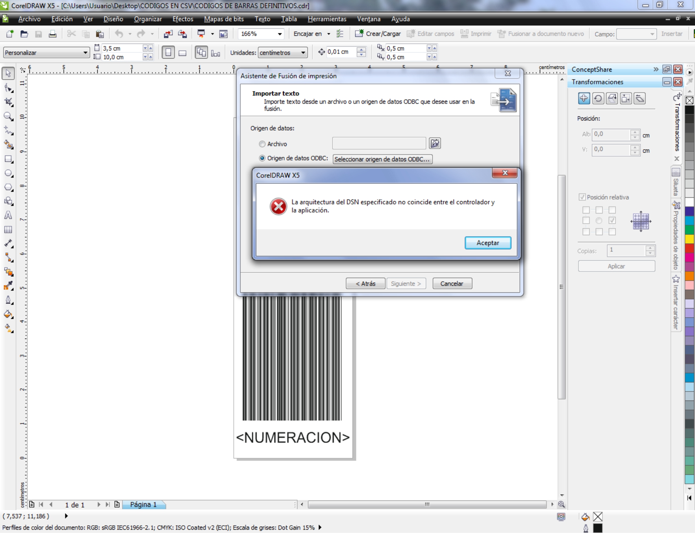
Task: Browse for file with folder icon
Action: point(435,143)
